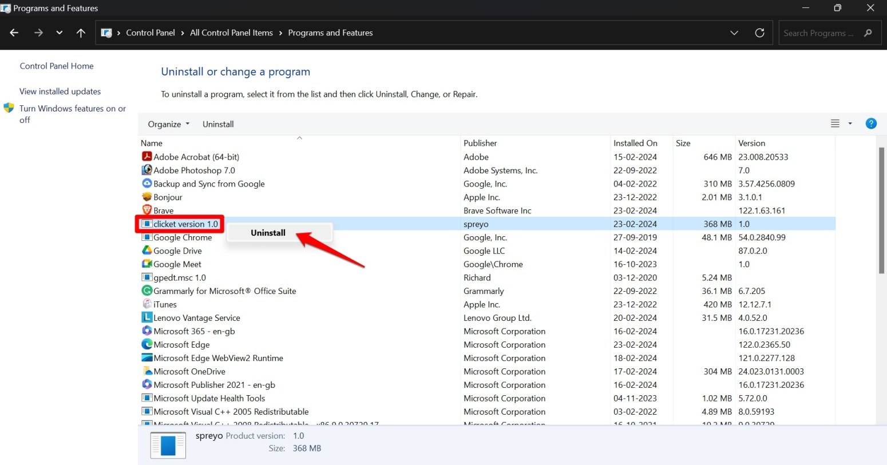
Task: Click the Google Drive icon
Action: coord(146,251)
